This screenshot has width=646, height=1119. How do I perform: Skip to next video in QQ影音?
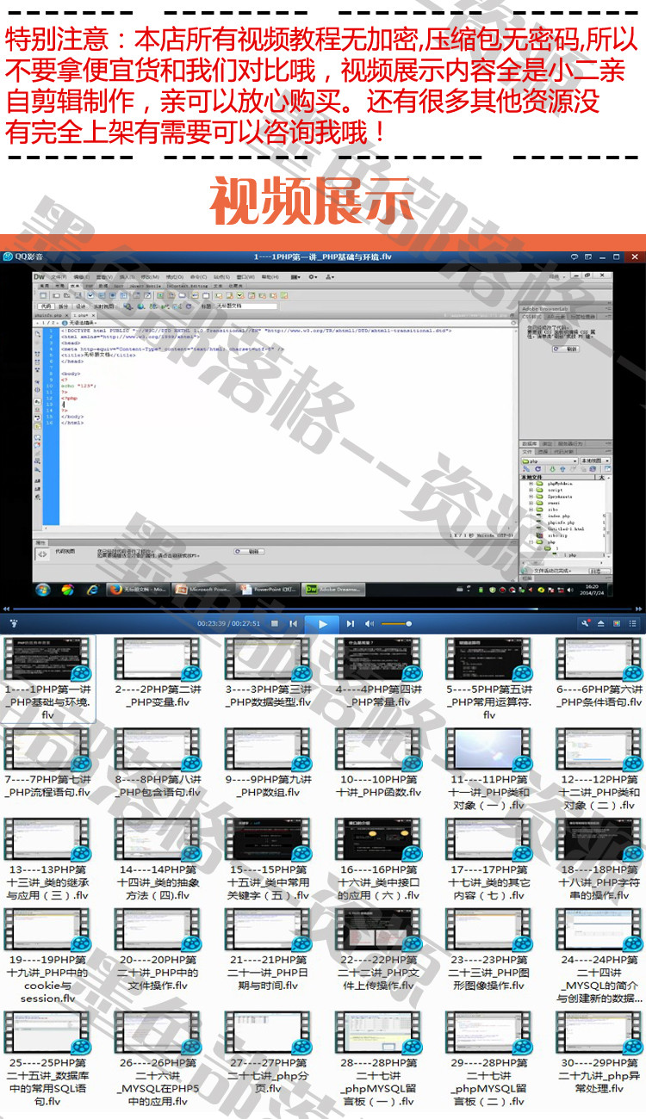[350, 623]
